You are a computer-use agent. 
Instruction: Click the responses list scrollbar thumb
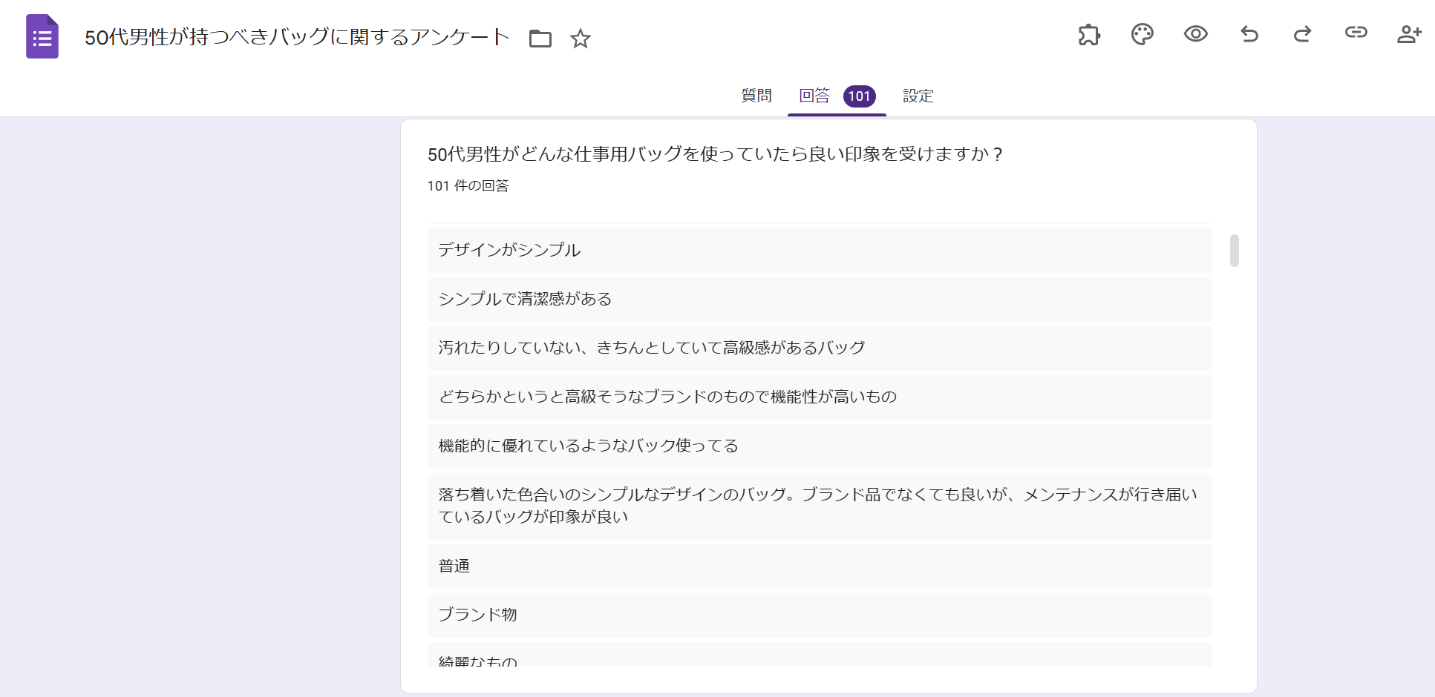coord(1235,251)
